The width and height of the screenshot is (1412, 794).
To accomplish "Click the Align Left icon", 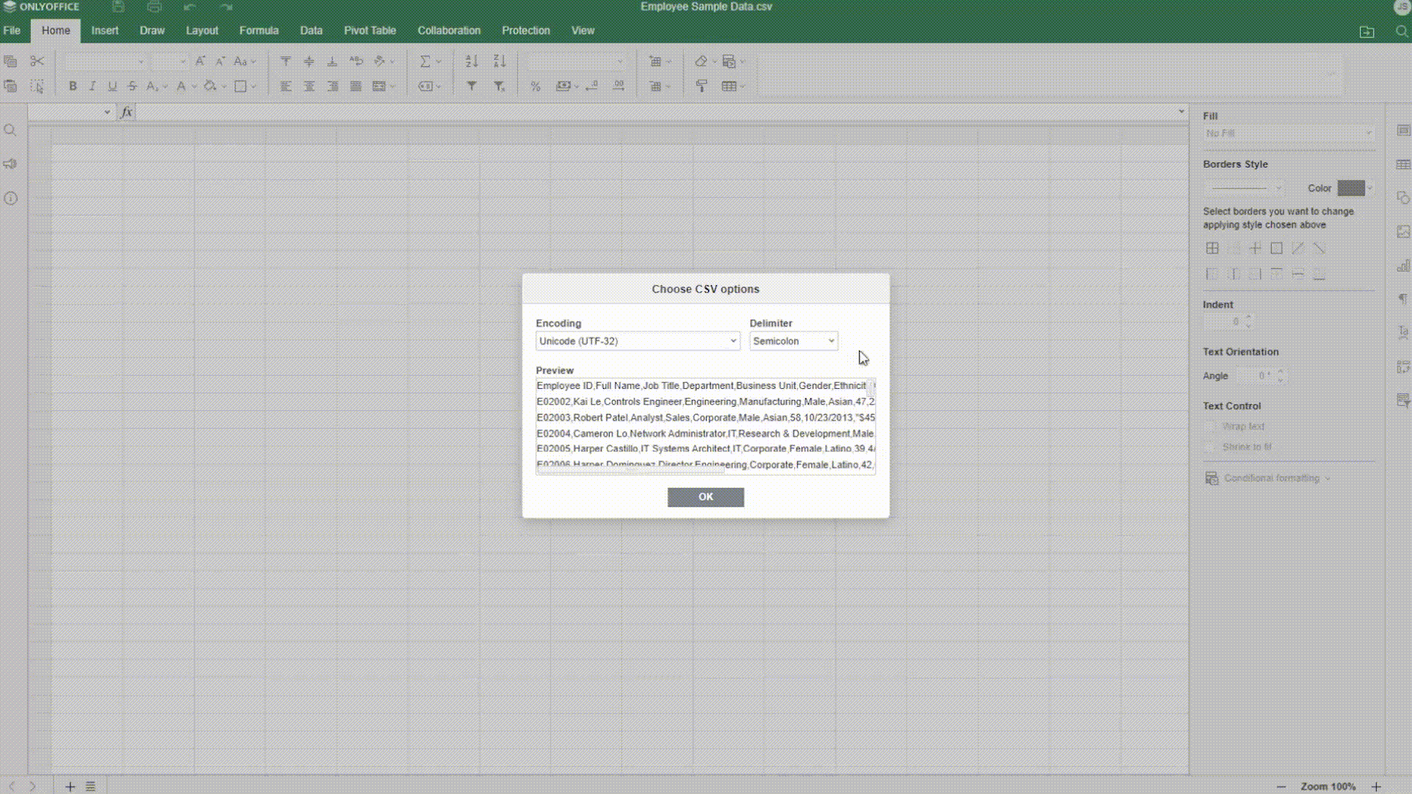I will [x=285, y=86].
